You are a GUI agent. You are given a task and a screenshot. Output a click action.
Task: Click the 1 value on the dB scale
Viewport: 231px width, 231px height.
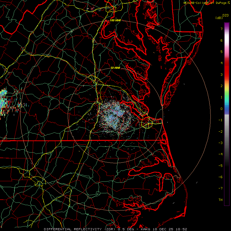pos(222,97)
